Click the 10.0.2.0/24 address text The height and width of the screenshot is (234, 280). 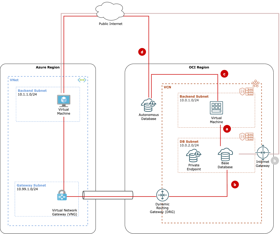coord(189,145)
